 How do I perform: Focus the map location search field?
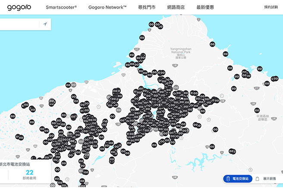coord(19,25)
